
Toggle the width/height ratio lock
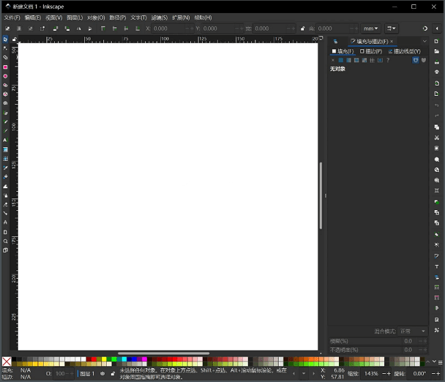303,29
